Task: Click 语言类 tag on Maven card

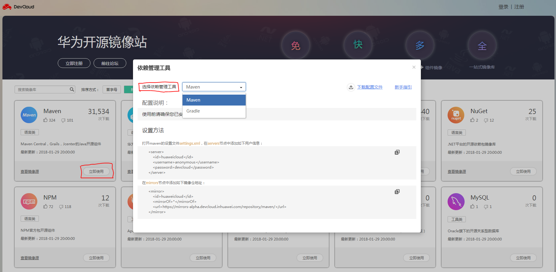Action: (x=30, y=132)
